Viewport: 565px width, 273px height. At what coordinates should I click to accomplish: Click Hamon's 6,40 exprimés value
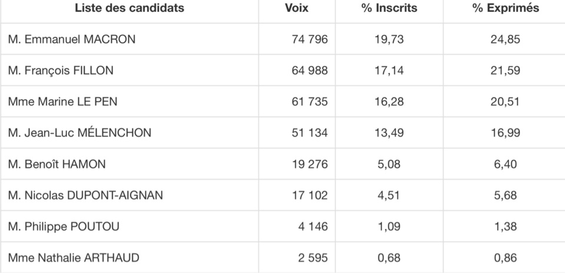505,165
